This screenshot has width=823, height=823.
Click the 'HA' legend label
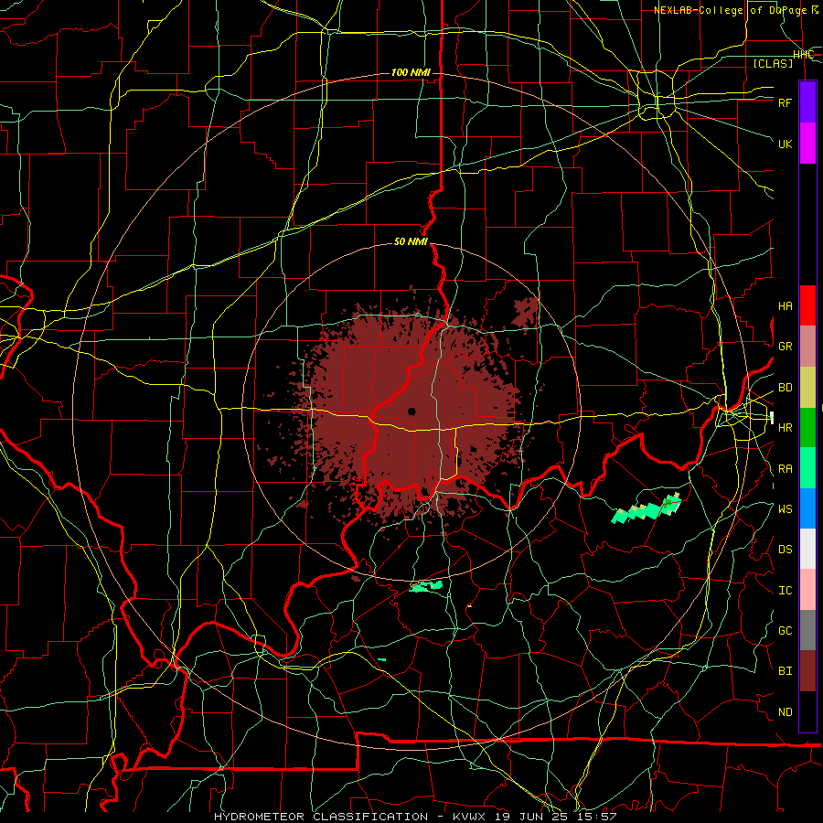tap(785, 306)
